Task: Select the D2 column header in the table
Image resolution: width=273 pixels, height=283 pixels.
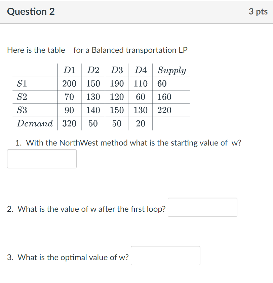Action: click(93, 70)
